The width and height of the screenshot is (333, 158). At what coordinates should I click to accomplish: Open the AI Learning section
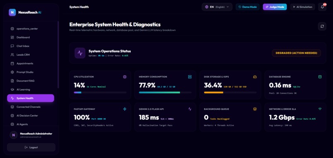[x=31, y=90]
